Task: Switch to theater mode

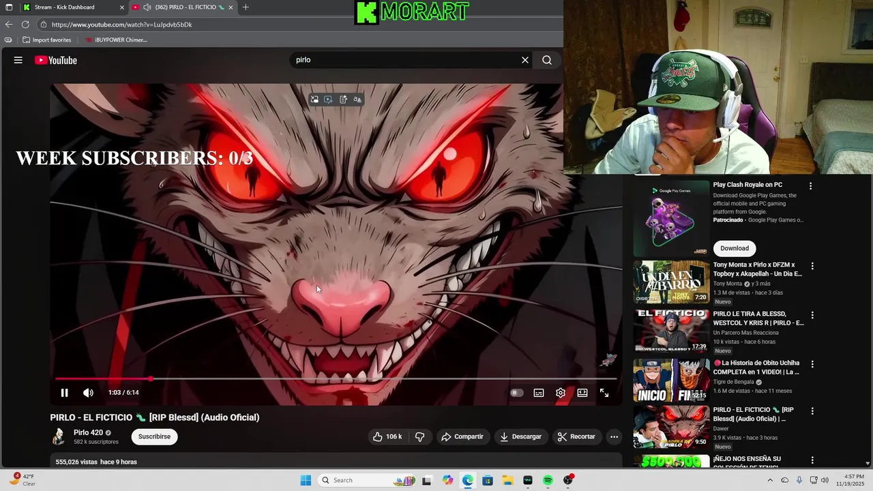Action: coord(582,393)
